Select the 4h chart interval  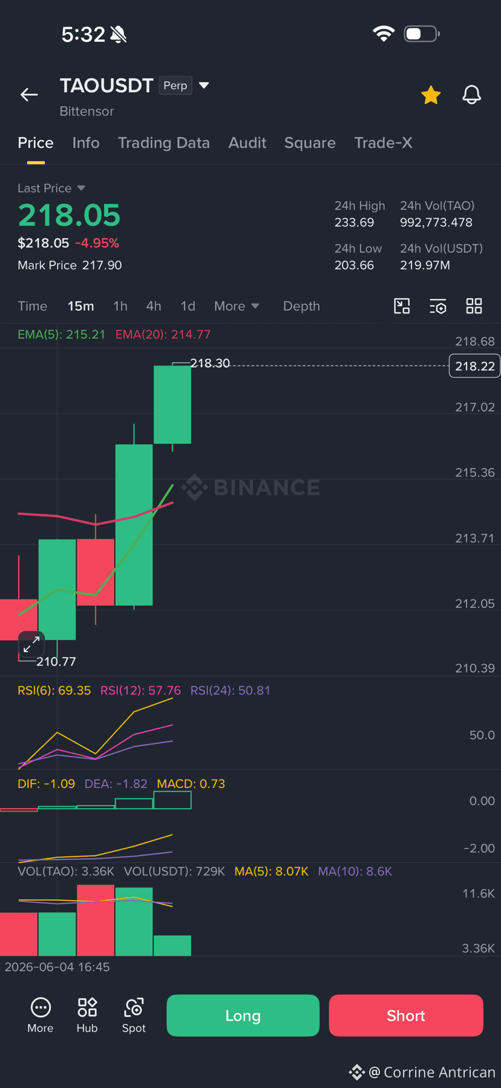point(154,306)
